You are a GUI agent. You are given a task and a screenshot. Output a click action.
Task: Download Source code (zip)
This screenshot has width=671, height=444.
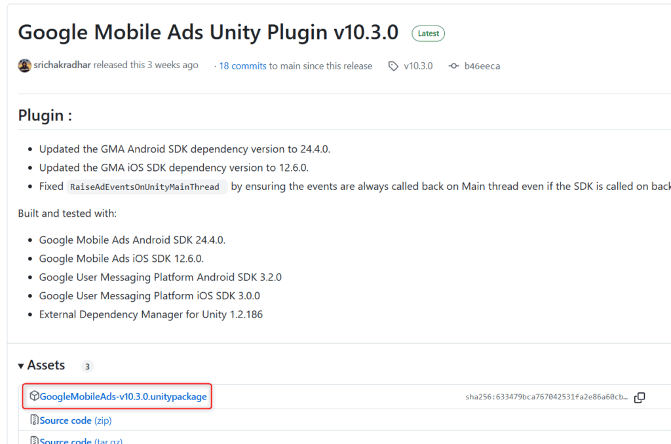(x=75, y=420)
